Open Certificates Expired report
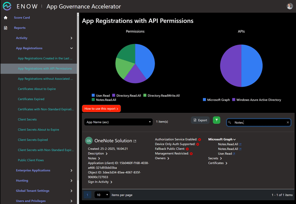Image resolution: width=296 pixels, height=204 pixels. coord(31,99)
